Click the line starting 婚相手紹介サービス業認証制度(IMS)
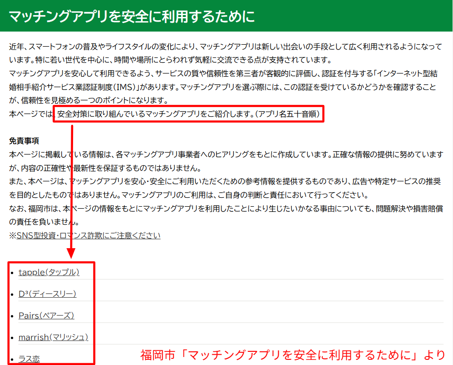Screen dimensions: 453x365 click(x=222, y=87)
